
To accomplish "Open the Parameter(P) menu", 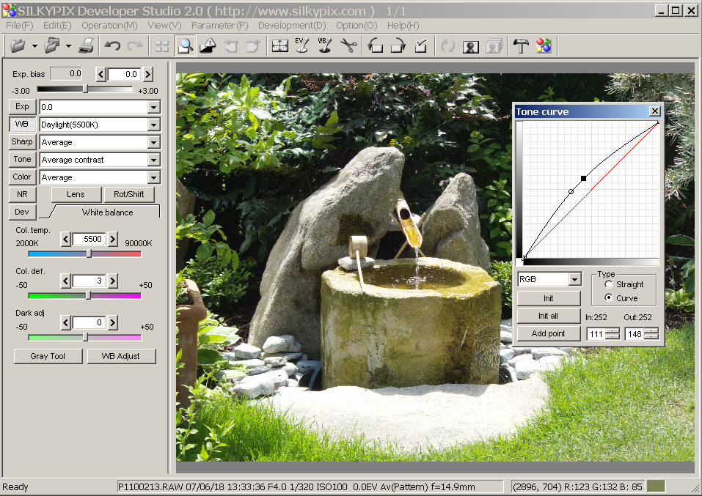I will click(x=220, y=25).
